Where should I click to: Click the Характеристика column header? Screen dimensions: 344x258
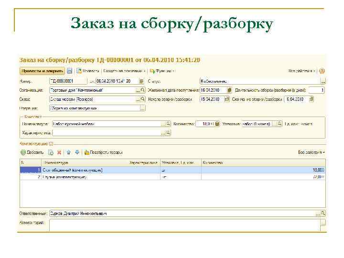click(x=143, y=163)
